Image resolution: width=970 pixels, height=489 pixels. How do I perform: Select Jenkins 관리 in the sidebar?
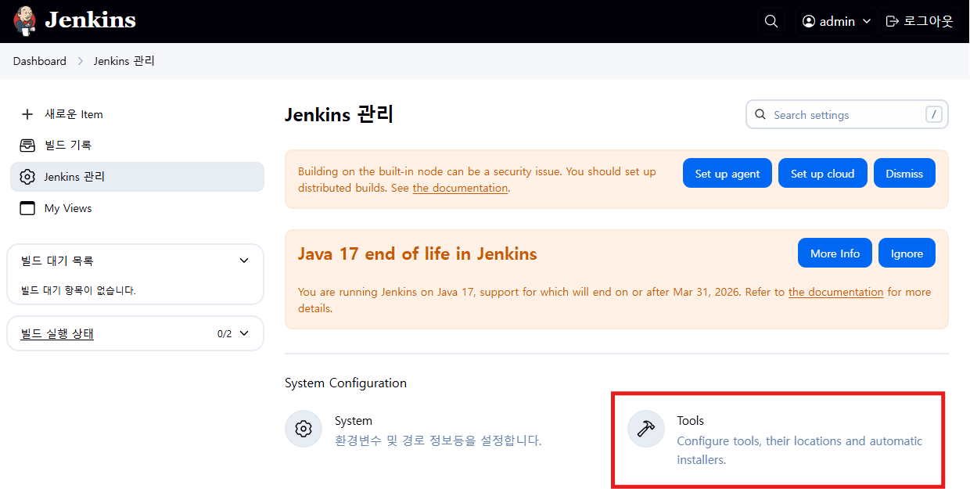137,177
